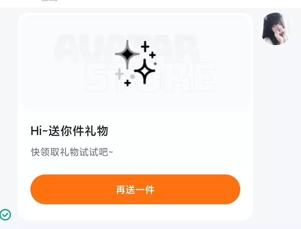Tap the topmost black plus sparkle
This screenshot has height=229, width=301.
point(145,46)
